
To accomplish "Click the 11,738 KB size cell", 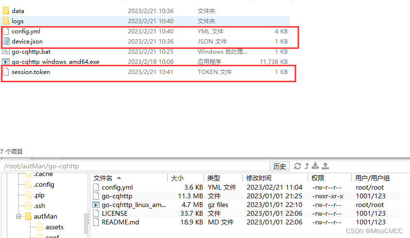I will click(x=273, y=62).
